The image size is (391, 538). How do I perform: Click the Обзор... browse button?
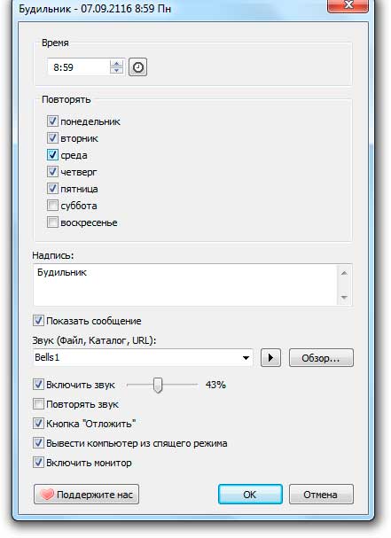pos(321,358)
